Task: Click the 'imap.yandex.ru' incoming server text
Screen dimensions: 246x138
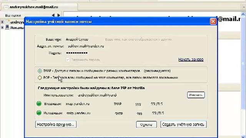Action: pyautogui.click(x=78, y=104)
